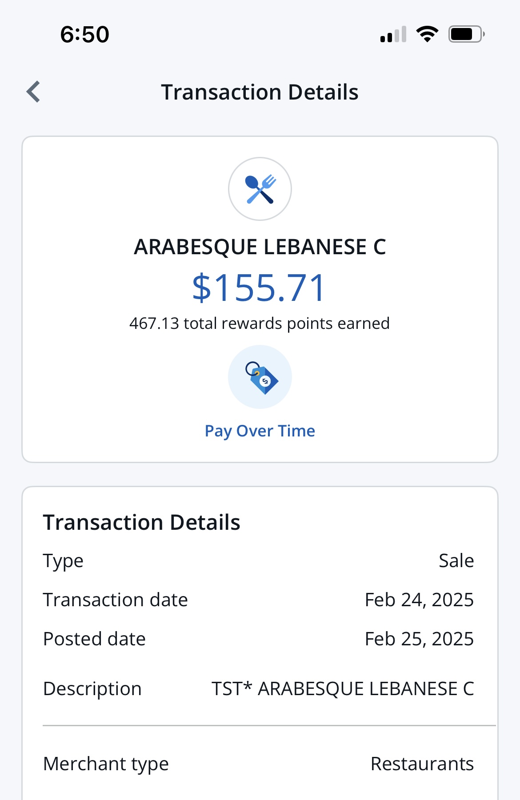Tap the Feb 24, 2025 transaction date

point(419,600)
